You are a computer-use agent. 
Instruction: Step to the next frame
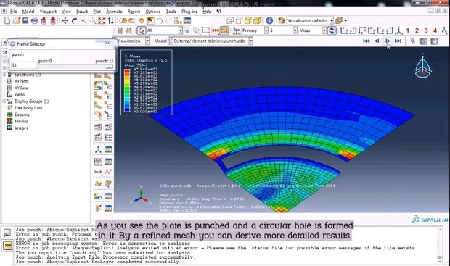[388, 41]
